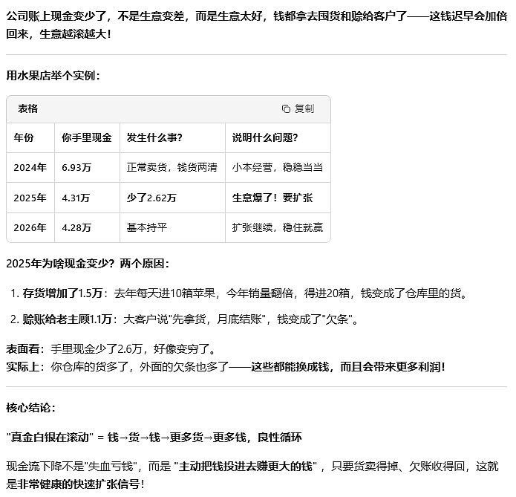Image resolution: width=516 pixels, height=497 pixels.
Task: Click the 表格 header label
Action: tap(27, 108)
